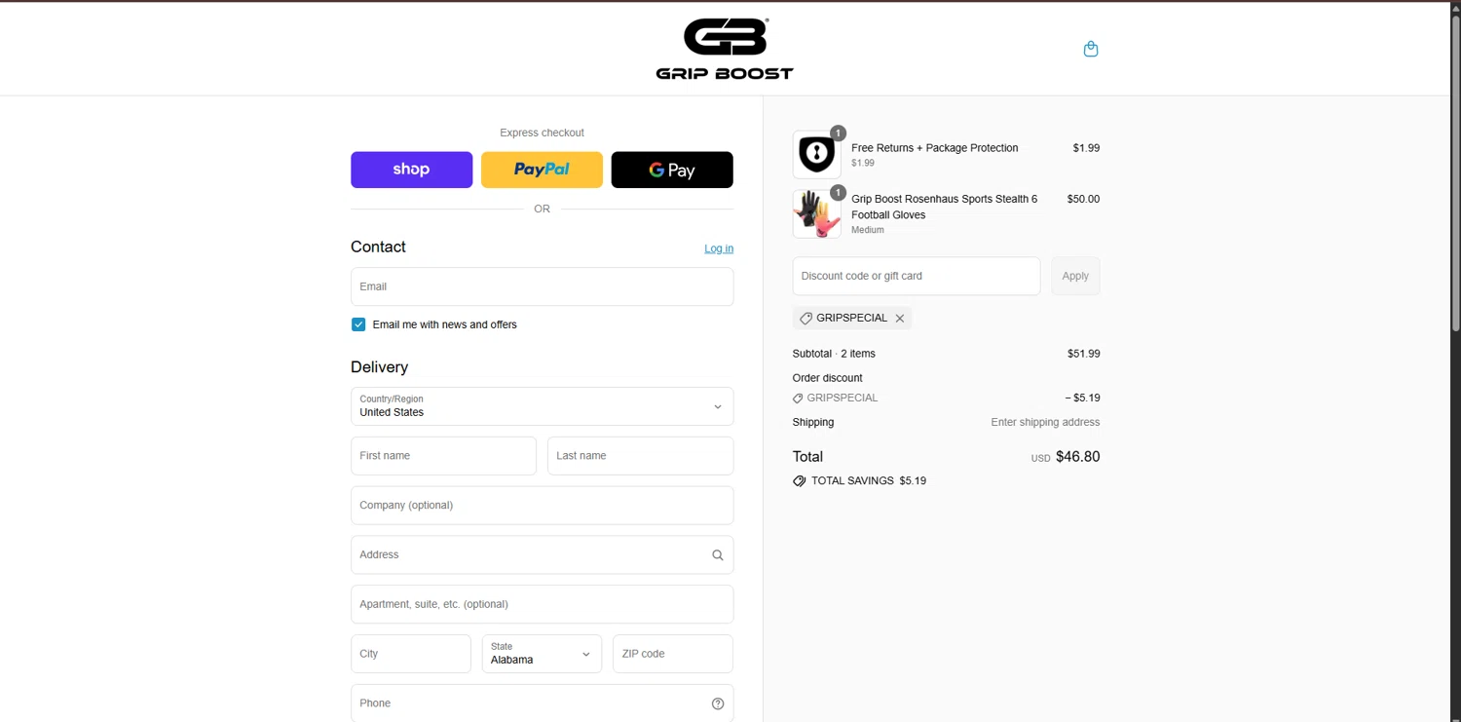Focus the Address input field
The height and width of the screenshot is (722, 1461).
pos(542,555)
